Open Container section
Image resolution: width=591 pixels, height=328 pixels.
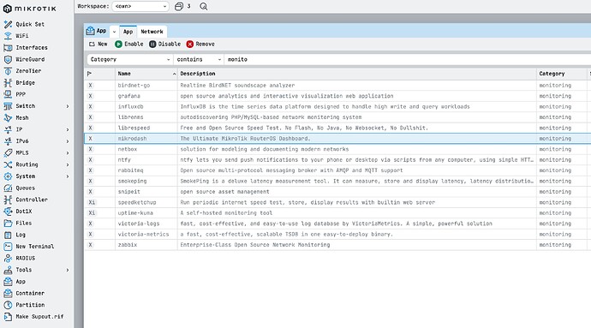[x=30, y=293]
